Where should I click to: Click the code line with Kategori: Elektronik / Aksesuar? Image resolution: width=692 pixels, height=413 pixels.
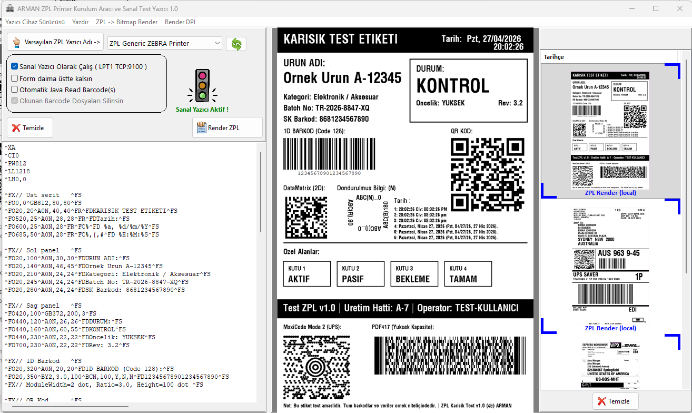pos(107,274)
